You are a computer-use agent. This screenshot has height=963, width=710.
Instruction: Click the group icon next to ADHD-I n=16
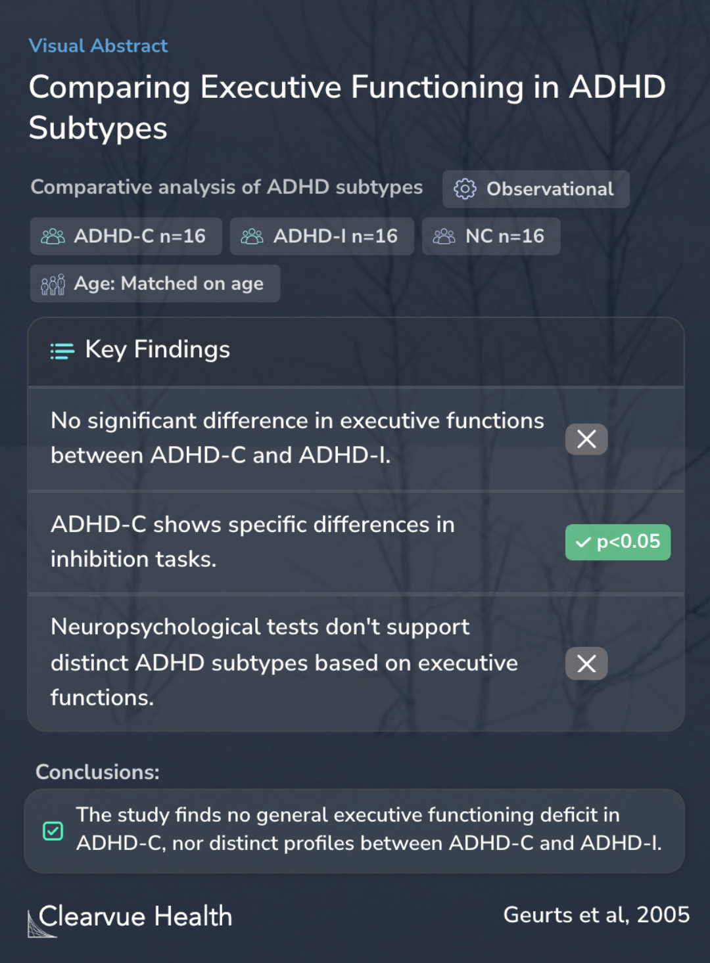pos(252,236)
